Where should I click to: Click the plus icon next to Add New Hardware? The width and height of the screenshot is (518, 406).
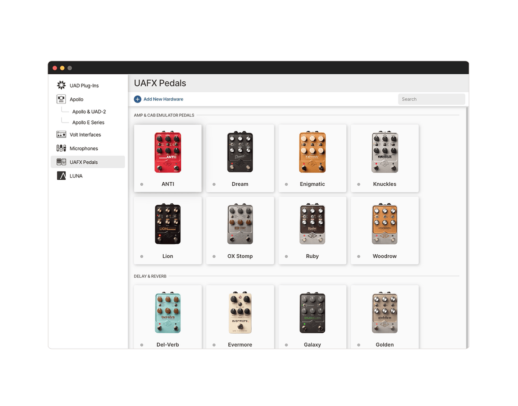pos(137,99)
